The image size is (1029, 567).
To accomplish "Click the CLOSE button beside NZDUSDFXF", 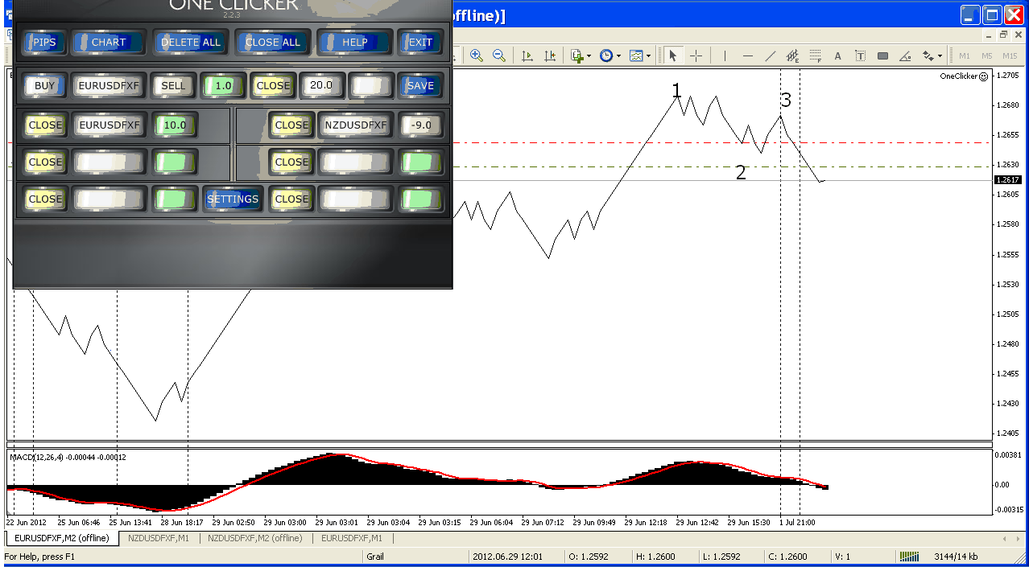I will click(291, 125).
